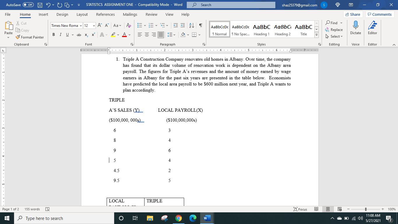Click the Format Painter icon
The height and width of the screenshot is (224, 398).
(x=17, y=37)
